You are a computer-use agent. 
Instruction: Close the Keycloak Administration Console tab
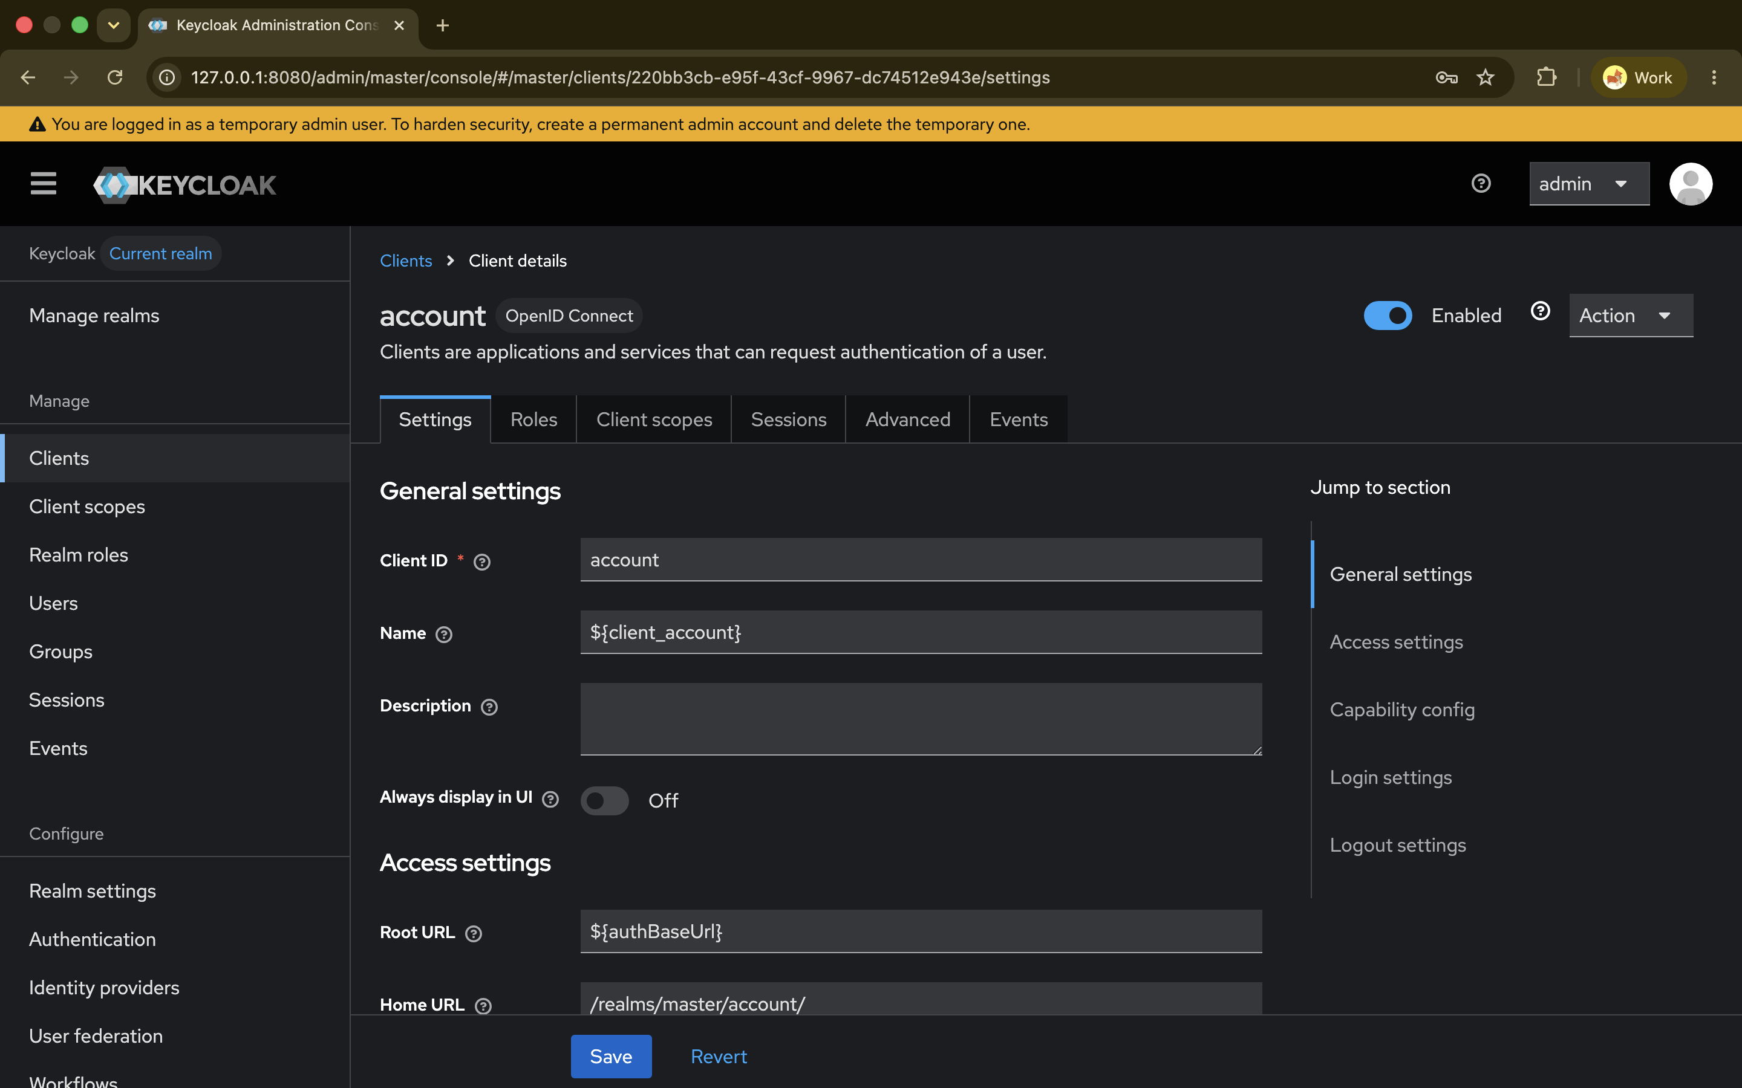pos(399,25)
